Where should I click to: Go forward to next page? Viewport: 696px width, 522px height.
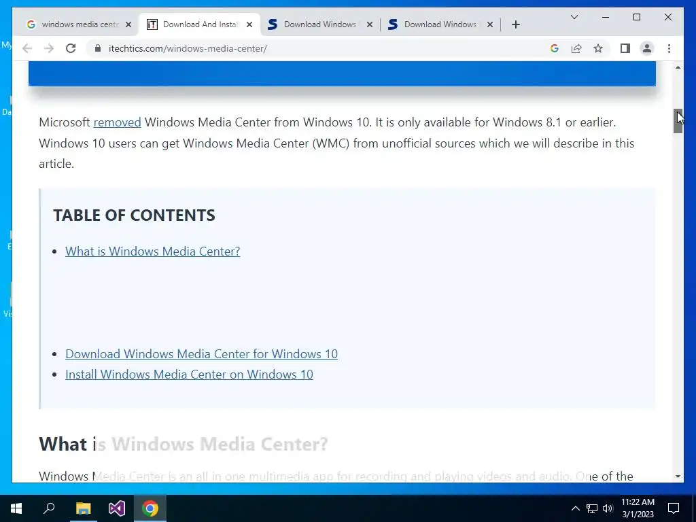pos(49,48)
